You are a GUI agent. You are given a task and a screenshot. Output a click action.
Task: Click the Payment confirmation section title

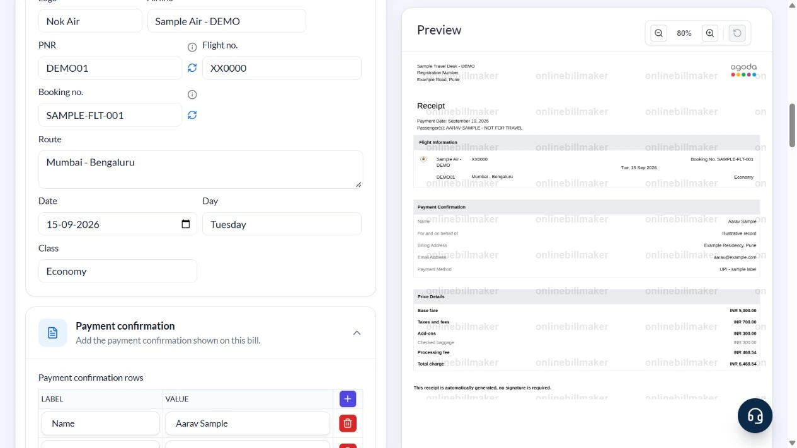pos(125,326)
